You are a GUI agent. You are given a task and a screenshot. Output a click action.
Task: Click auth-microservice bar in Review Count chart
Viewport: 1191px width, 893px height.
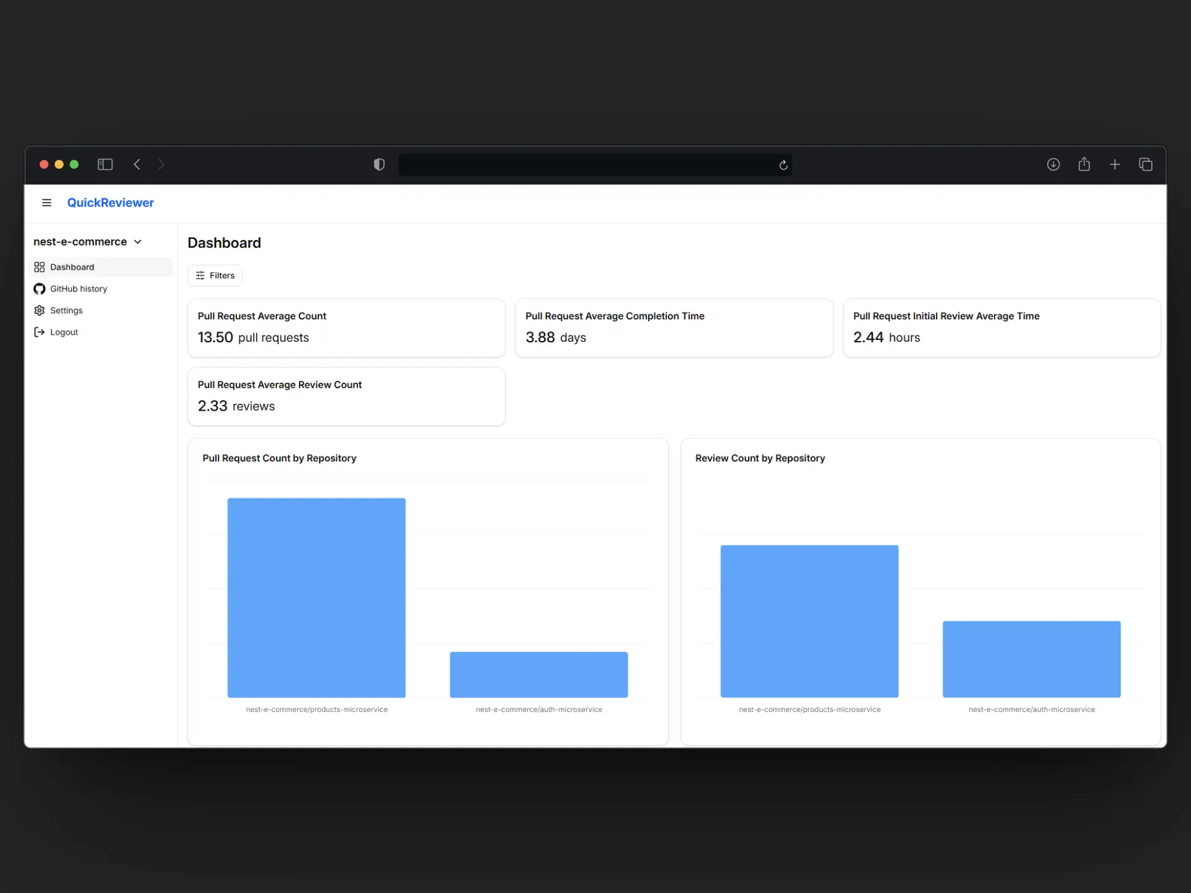pyautogui.click(x=1031, y=659)
